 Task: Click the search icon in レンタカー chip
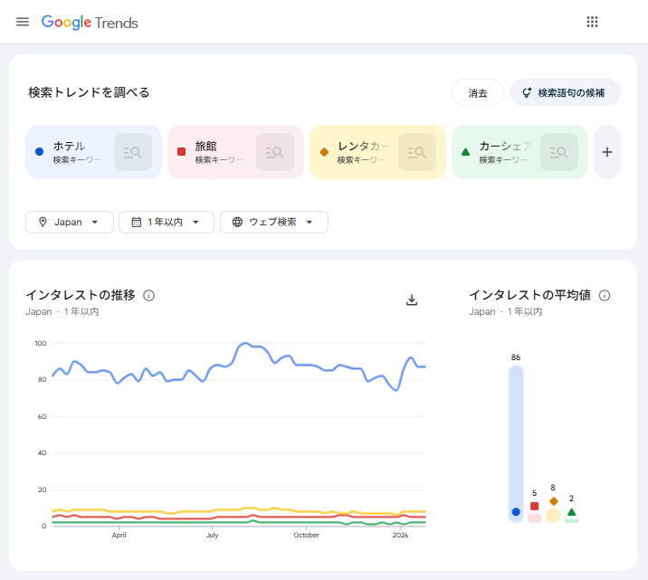coord(417,152)
